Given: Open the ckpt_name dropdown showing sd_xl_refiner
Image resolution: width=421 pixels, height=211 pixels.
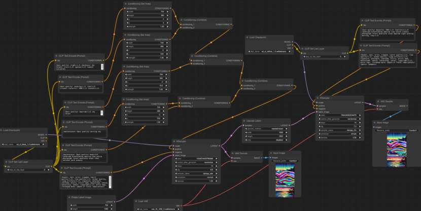Looking at the screenshot, I should (x=269, y=51).
